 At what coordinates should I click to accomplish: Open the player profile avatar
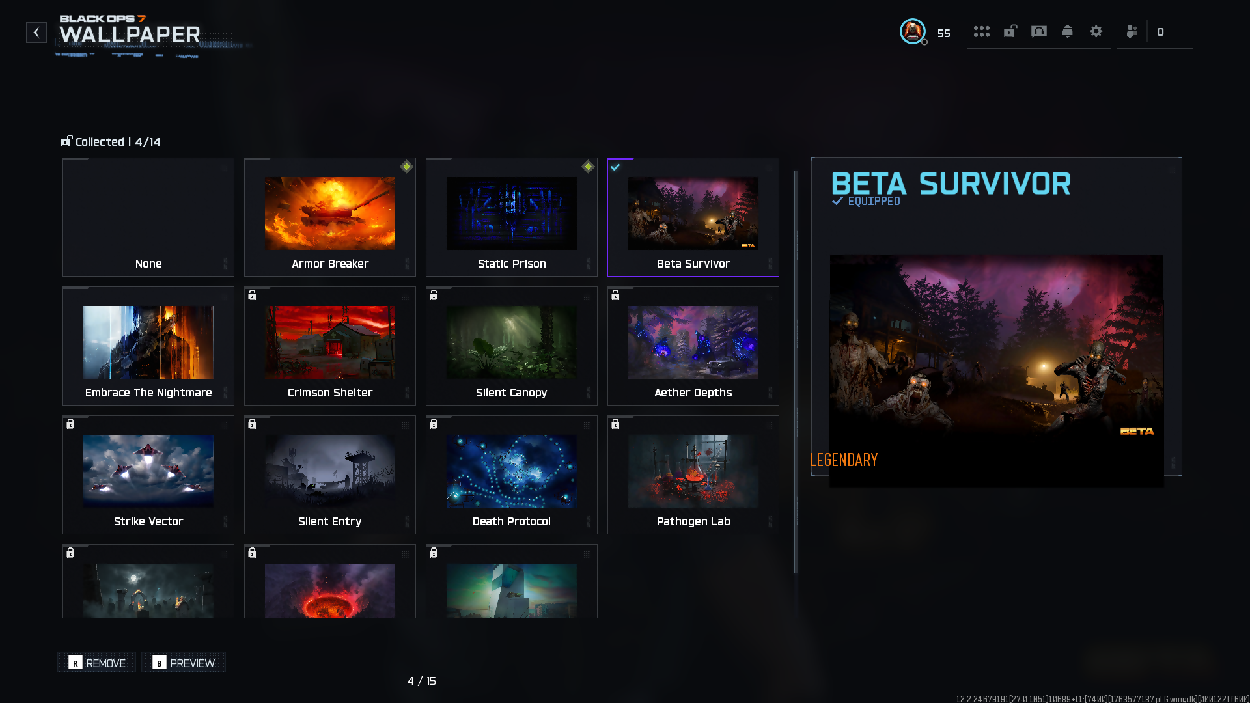coord(912,31)
